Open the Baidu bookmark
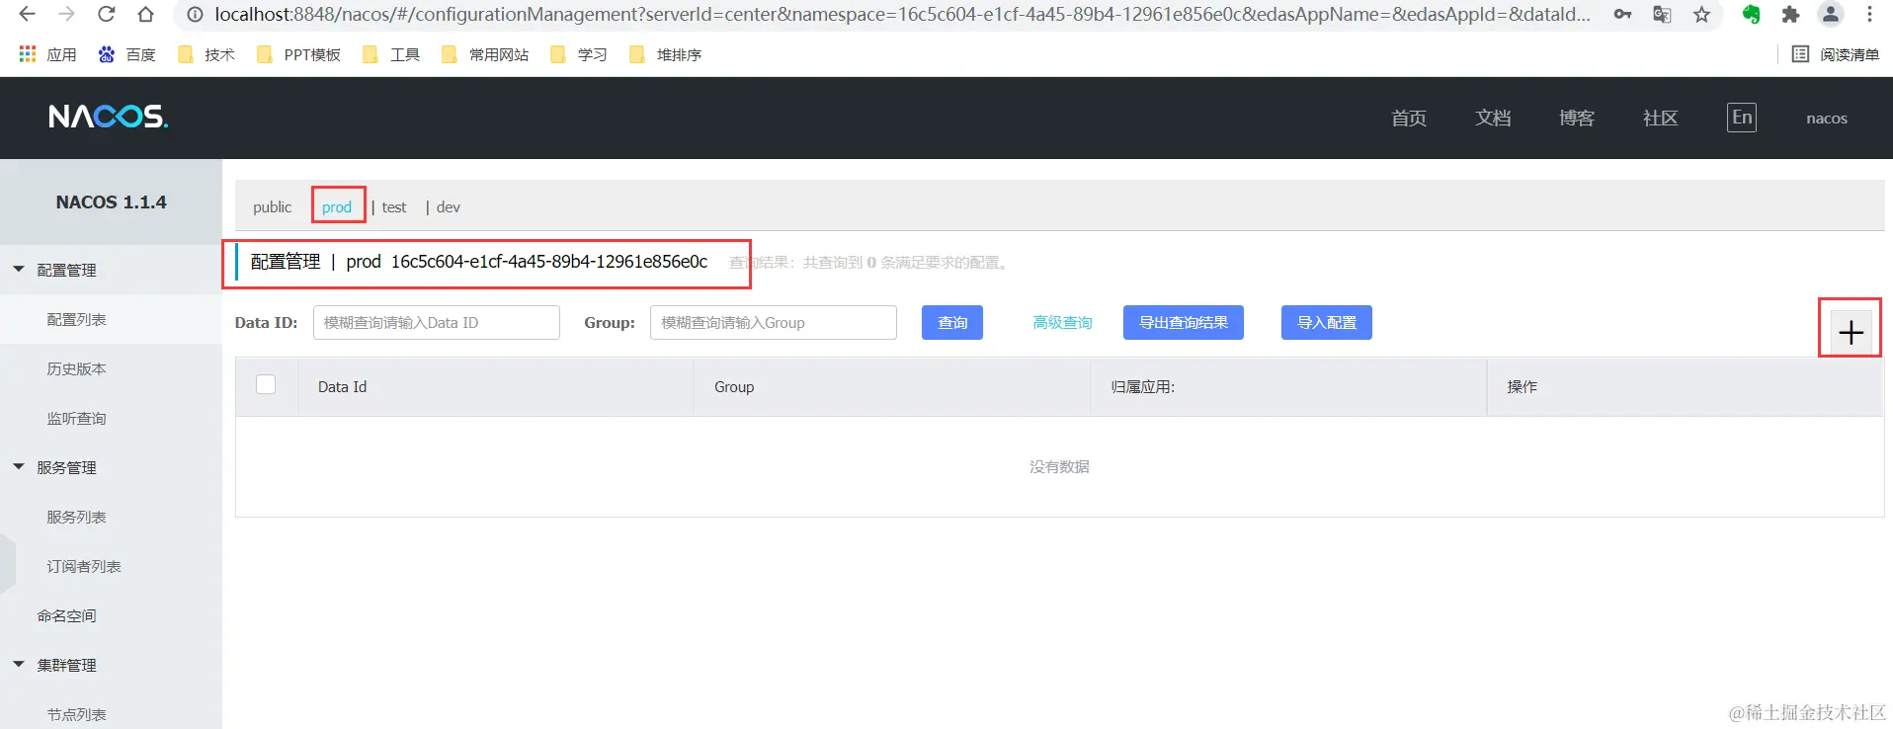The image size is (1893, 729). coord(126,54)
